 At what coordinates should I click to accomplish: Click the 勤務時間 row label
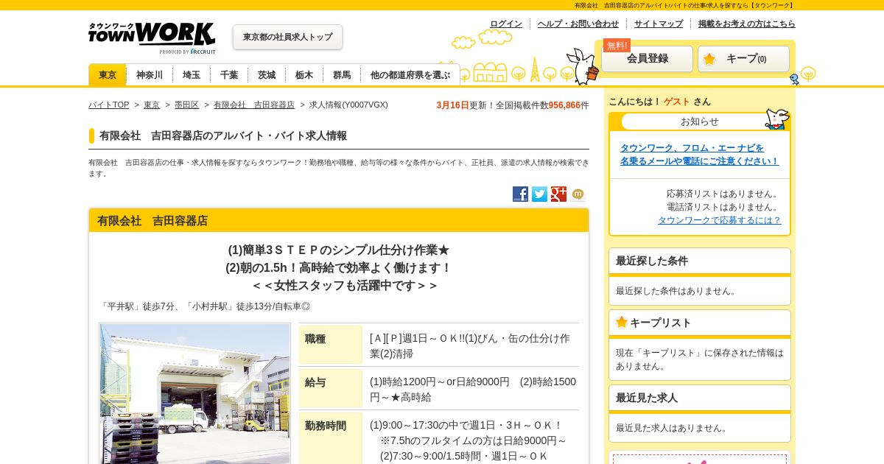pos(331,438)
